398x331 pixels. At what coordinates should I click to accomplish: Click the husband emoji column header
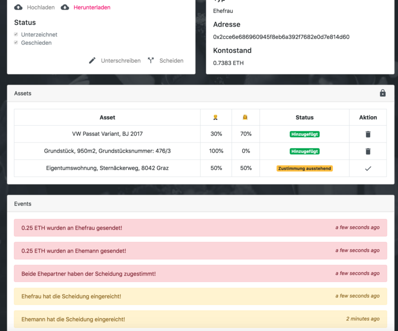pyautogui.click(x=215, y=117)
